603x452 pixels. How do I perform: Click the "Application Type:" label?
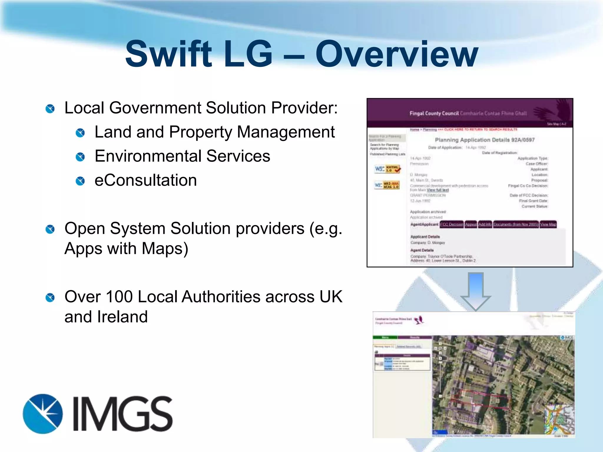click(x=533, y=158)
